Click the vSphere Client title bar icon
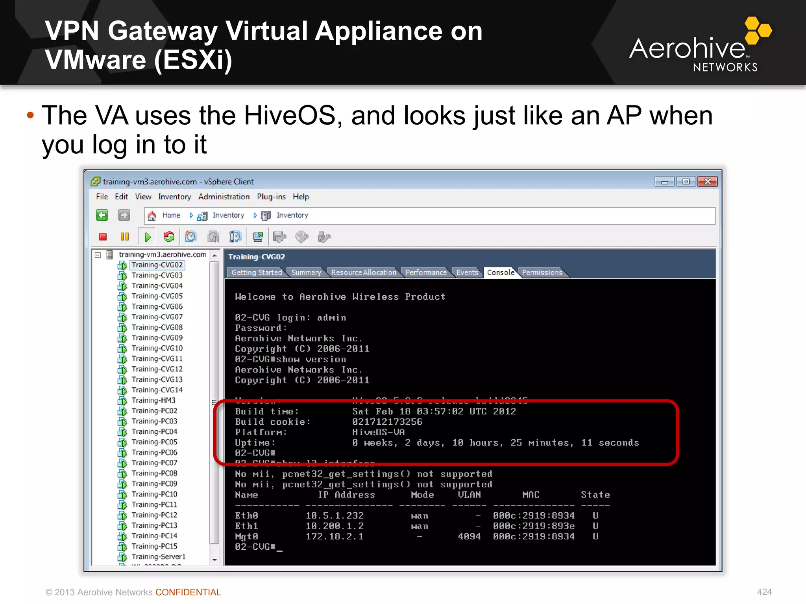Screen dimensions: 806x604 click(x=96, y=182)
